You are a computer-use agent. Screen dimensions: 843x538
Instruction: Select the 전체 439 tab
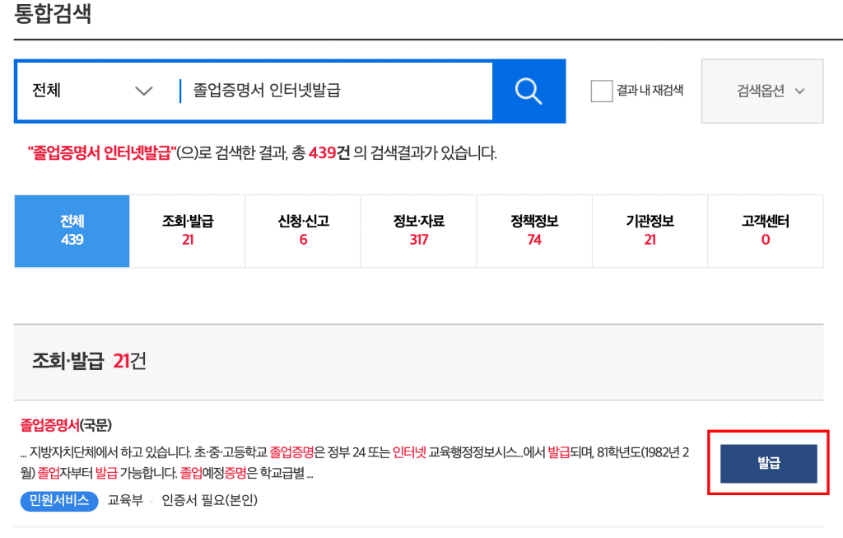pos(72,231)
